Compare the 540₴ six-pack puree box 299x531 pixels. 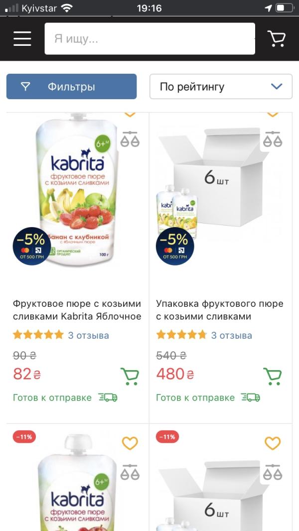click(x=273, y=139)
